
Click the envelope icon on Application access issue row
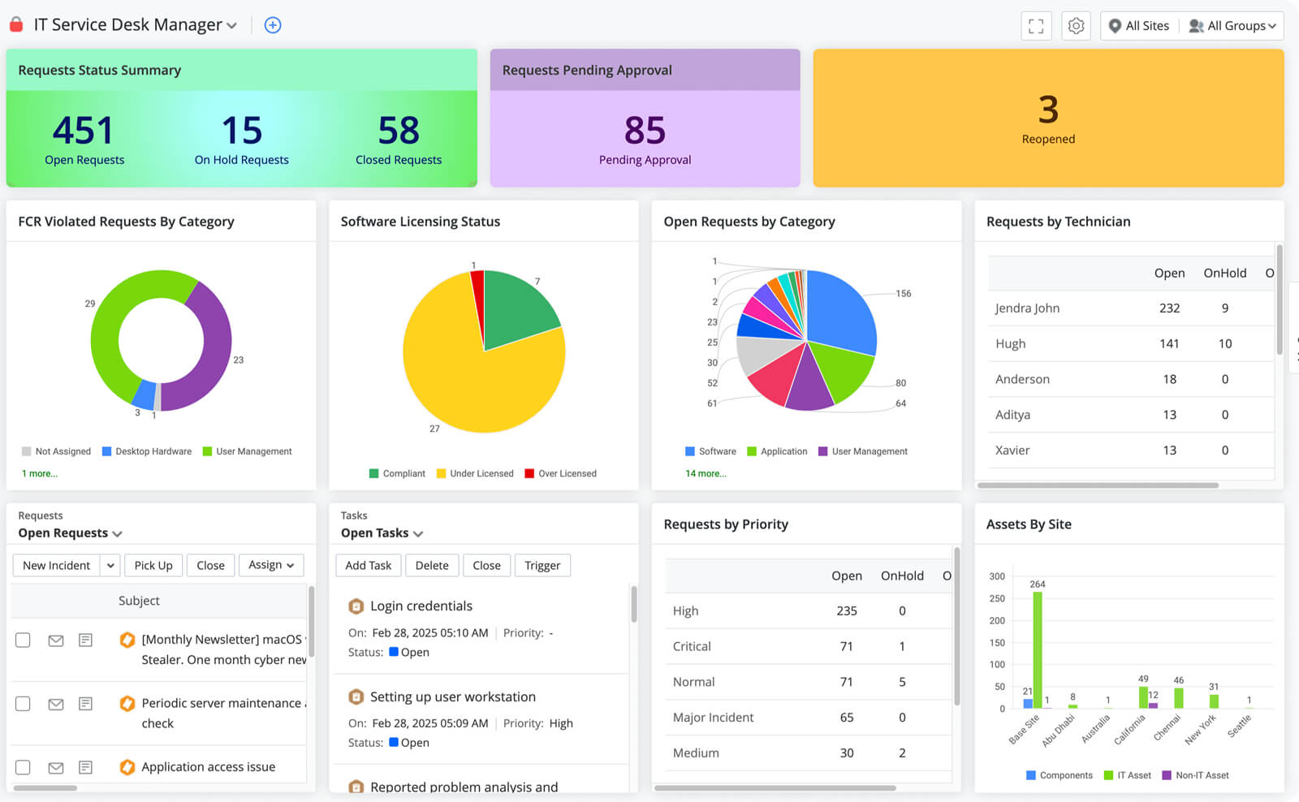click(55, 766)
